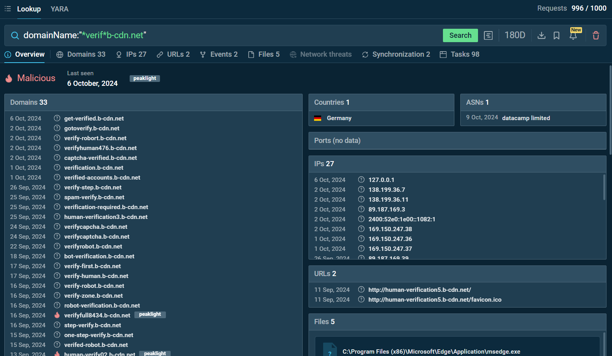Viewport: 612px width, 356px height.
Task: Open the 180D time range selector
Action: [x=515, y=35]
